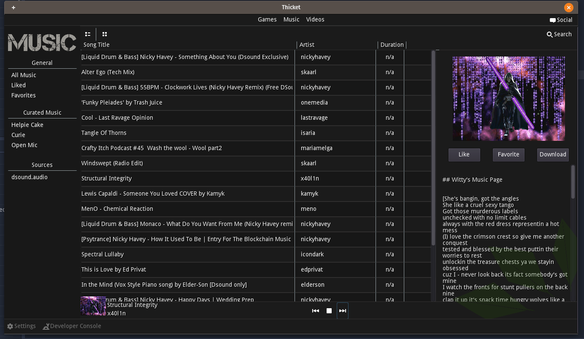584x339 pixels.
Task: Click the now playing album thumbnail
Action: click(93, 306)
